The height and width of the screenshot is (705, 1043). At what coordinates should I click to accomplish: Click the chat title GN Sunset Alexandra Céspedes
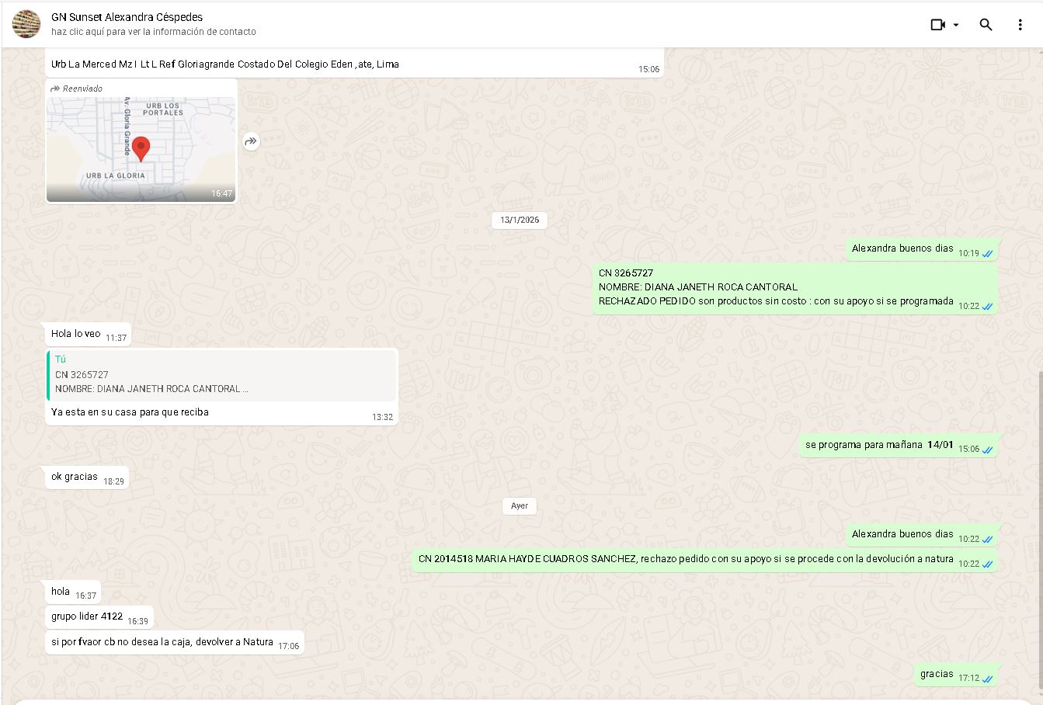click(127, 17)
